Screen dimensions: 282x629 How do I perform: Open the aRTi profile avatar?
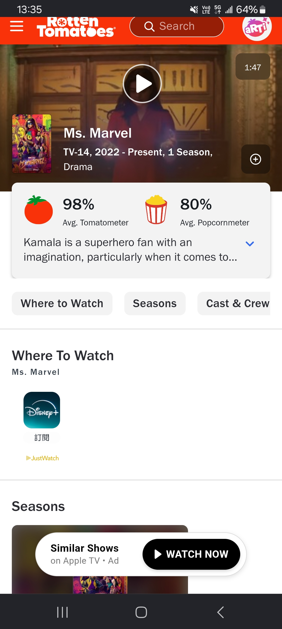[x=257, y=27]
